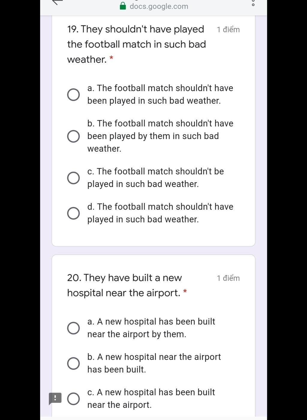
Task: Click the docs.google.com address text
Action: pyautogui.click(x=159, y=6)
